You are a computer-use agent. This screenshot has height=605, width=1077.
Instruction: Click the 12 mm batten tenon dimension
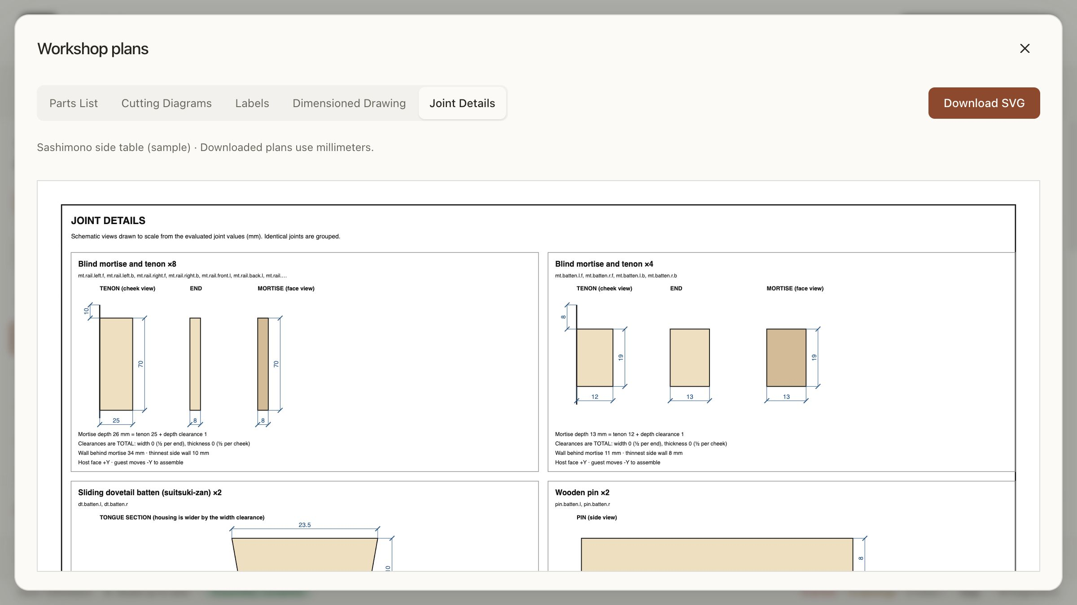coord(595,397)
